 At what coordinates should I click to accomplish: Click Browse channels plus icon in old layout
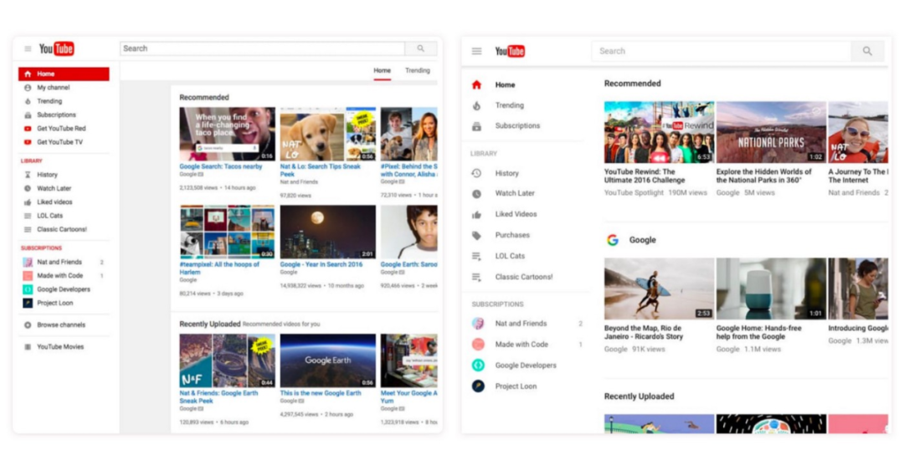(x=28, y=324)
